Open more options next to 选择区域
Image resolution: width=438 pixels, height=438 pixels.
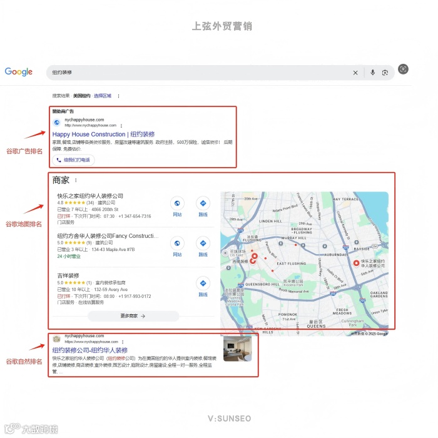pyautogui.click(x=118, y=96)
